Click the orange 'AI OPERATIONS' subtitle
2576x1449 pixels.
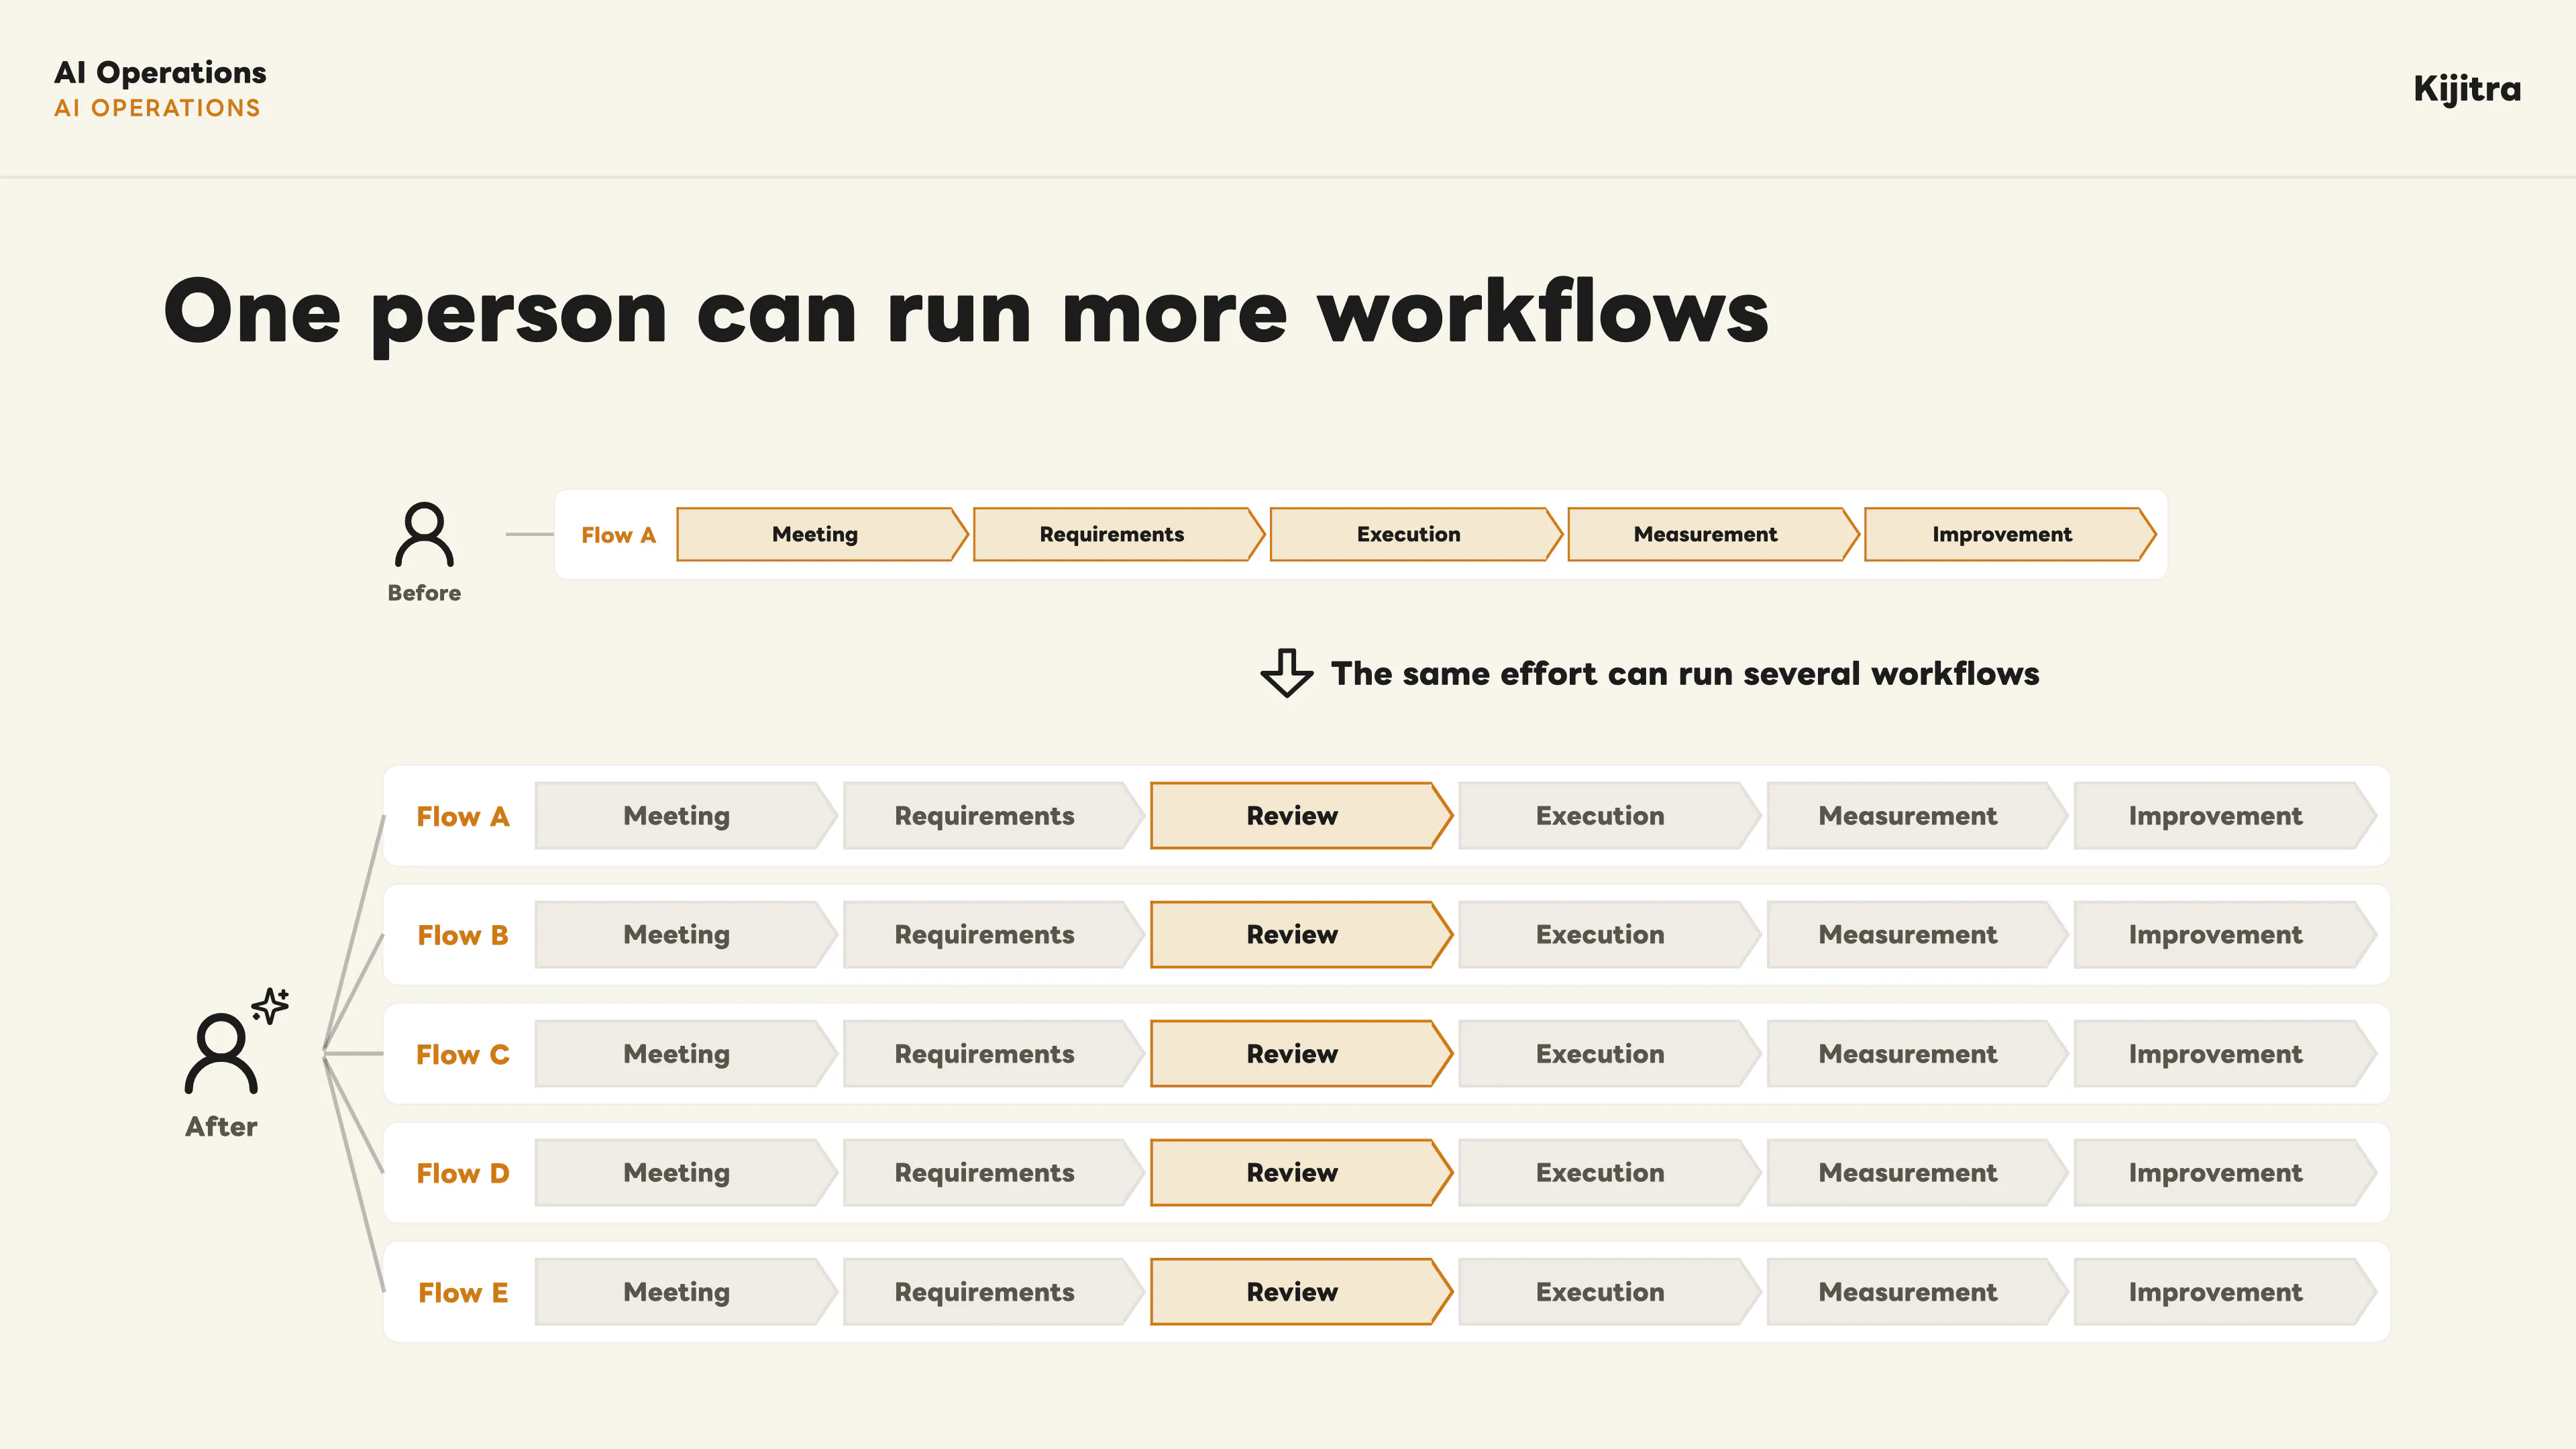(x=157, y=108)
